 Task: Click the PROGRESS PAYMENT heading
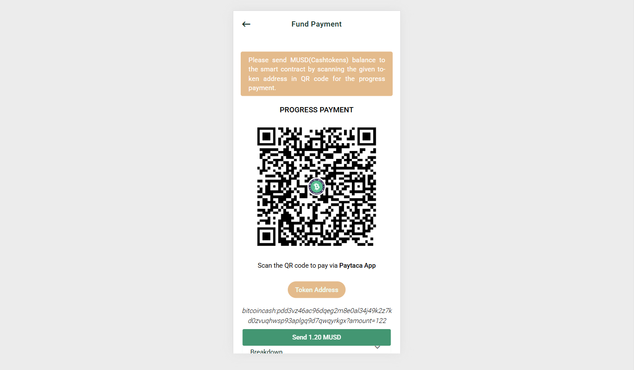(x=317, y=110)
